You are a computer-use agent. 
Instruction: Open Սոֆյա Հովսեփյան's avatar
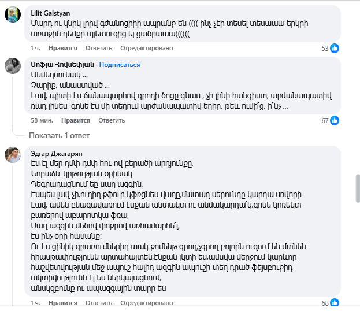coord(13,66)
